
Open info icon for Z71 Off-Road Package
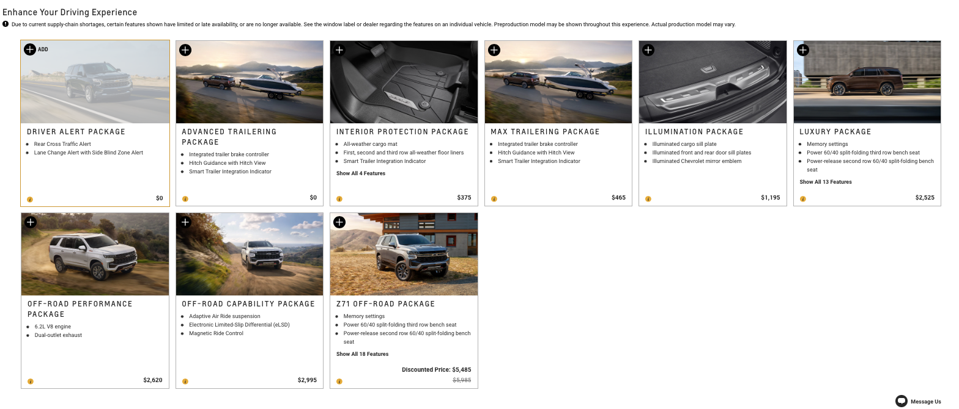pyautogui.click(x=339, y=382)
